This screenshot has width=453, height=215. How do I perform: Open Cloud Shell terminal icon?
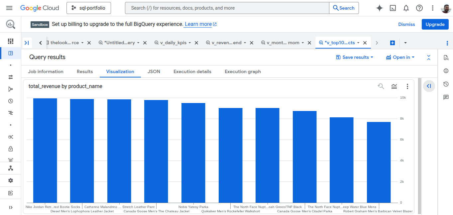[x=393, y=8]
